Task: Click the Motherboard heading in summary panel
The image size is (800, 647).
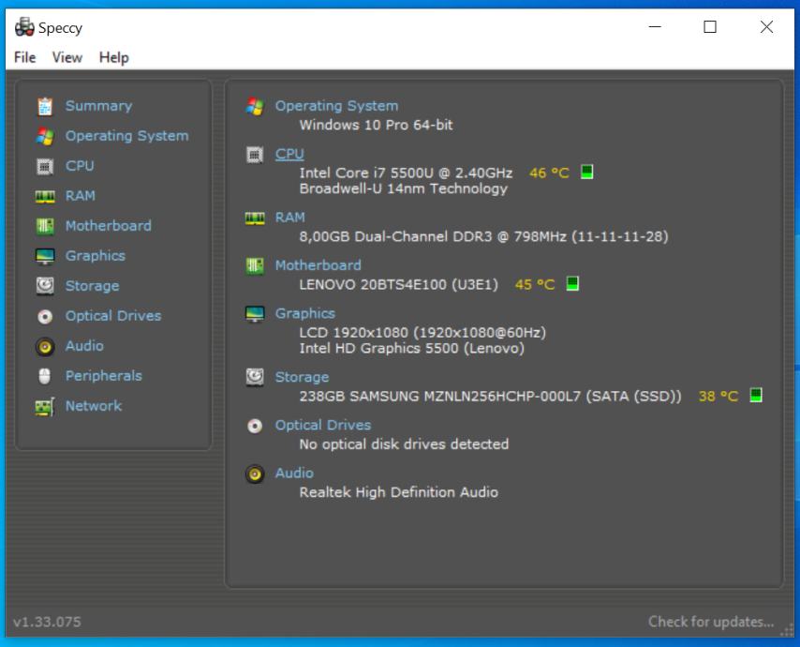Action: pyautogui.click(x=318, y=265)
